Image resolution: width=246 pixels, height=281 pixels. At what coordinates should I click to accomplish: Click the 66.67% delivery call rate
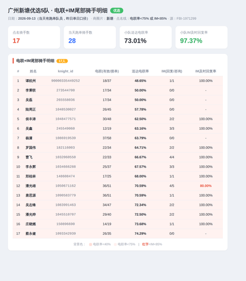(140, 157)
